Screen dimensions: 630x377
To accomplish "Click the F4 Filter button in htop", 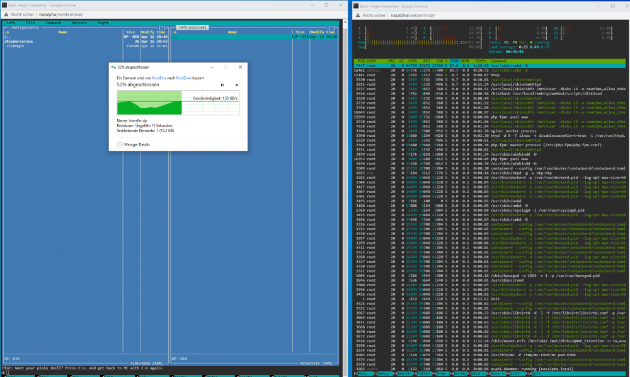I will point(421,374).
